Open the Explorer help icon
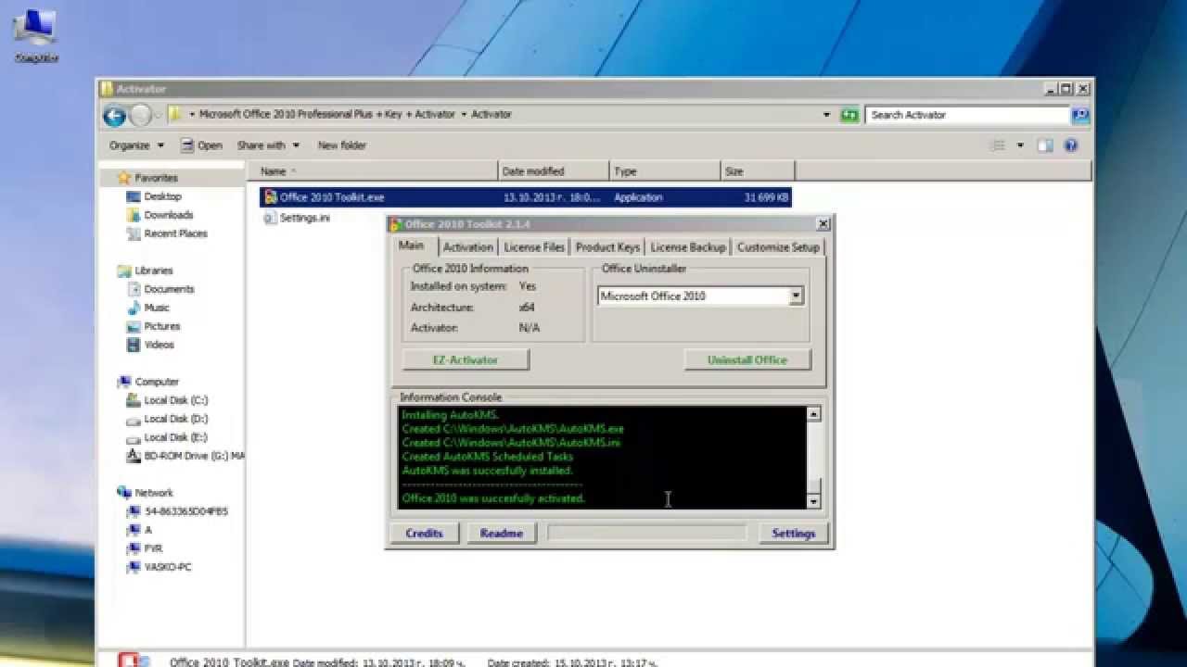The image size is (1187, 667). (1071, 145)
